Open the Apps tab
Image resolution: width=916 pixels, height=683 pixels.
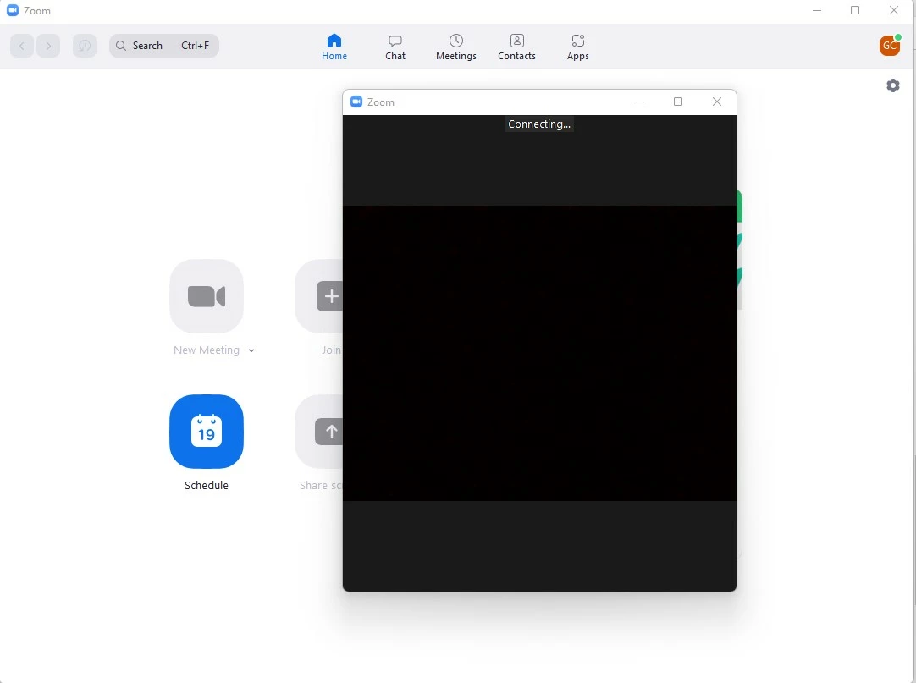point(577,47)
